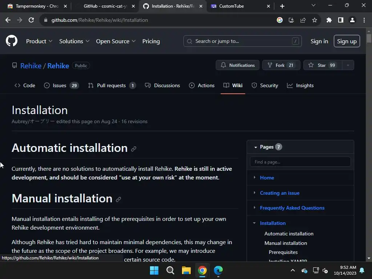Expand the Open Source menu
Image resolution: width=372 pixels, height=279 pixels.
pyautogui.click(x=116, y=41)
